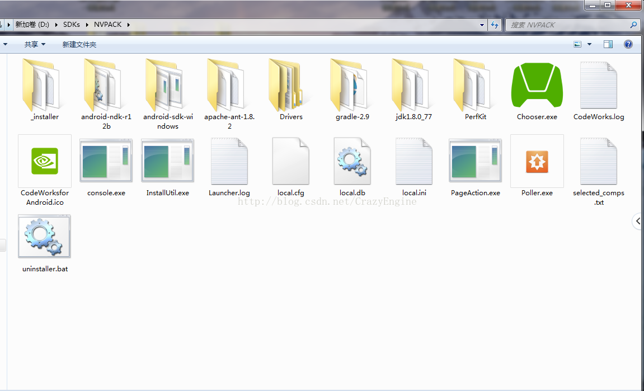Image resolution: width=644 pixels, height=391 pixels.
Task: Expand the arrow before 新加卷 (D:)
Action: 8,25
